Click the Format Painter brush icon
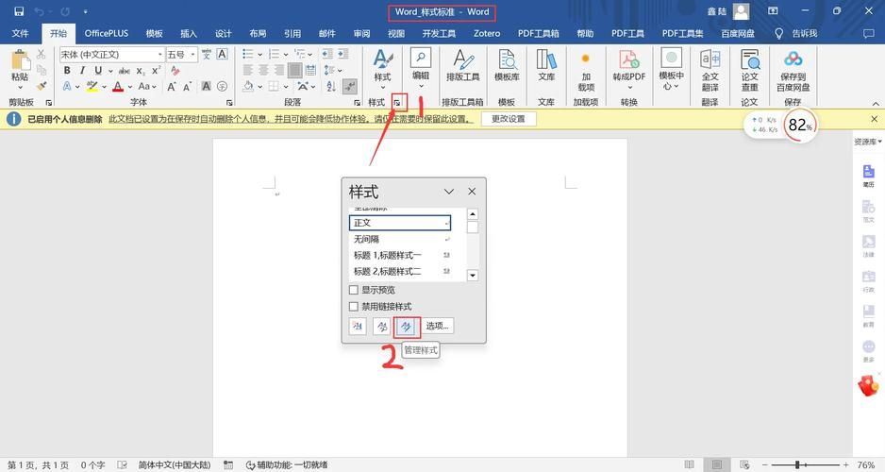Image resolution: width=885 pixels, height=472 pixels. [x=42, y=86]
